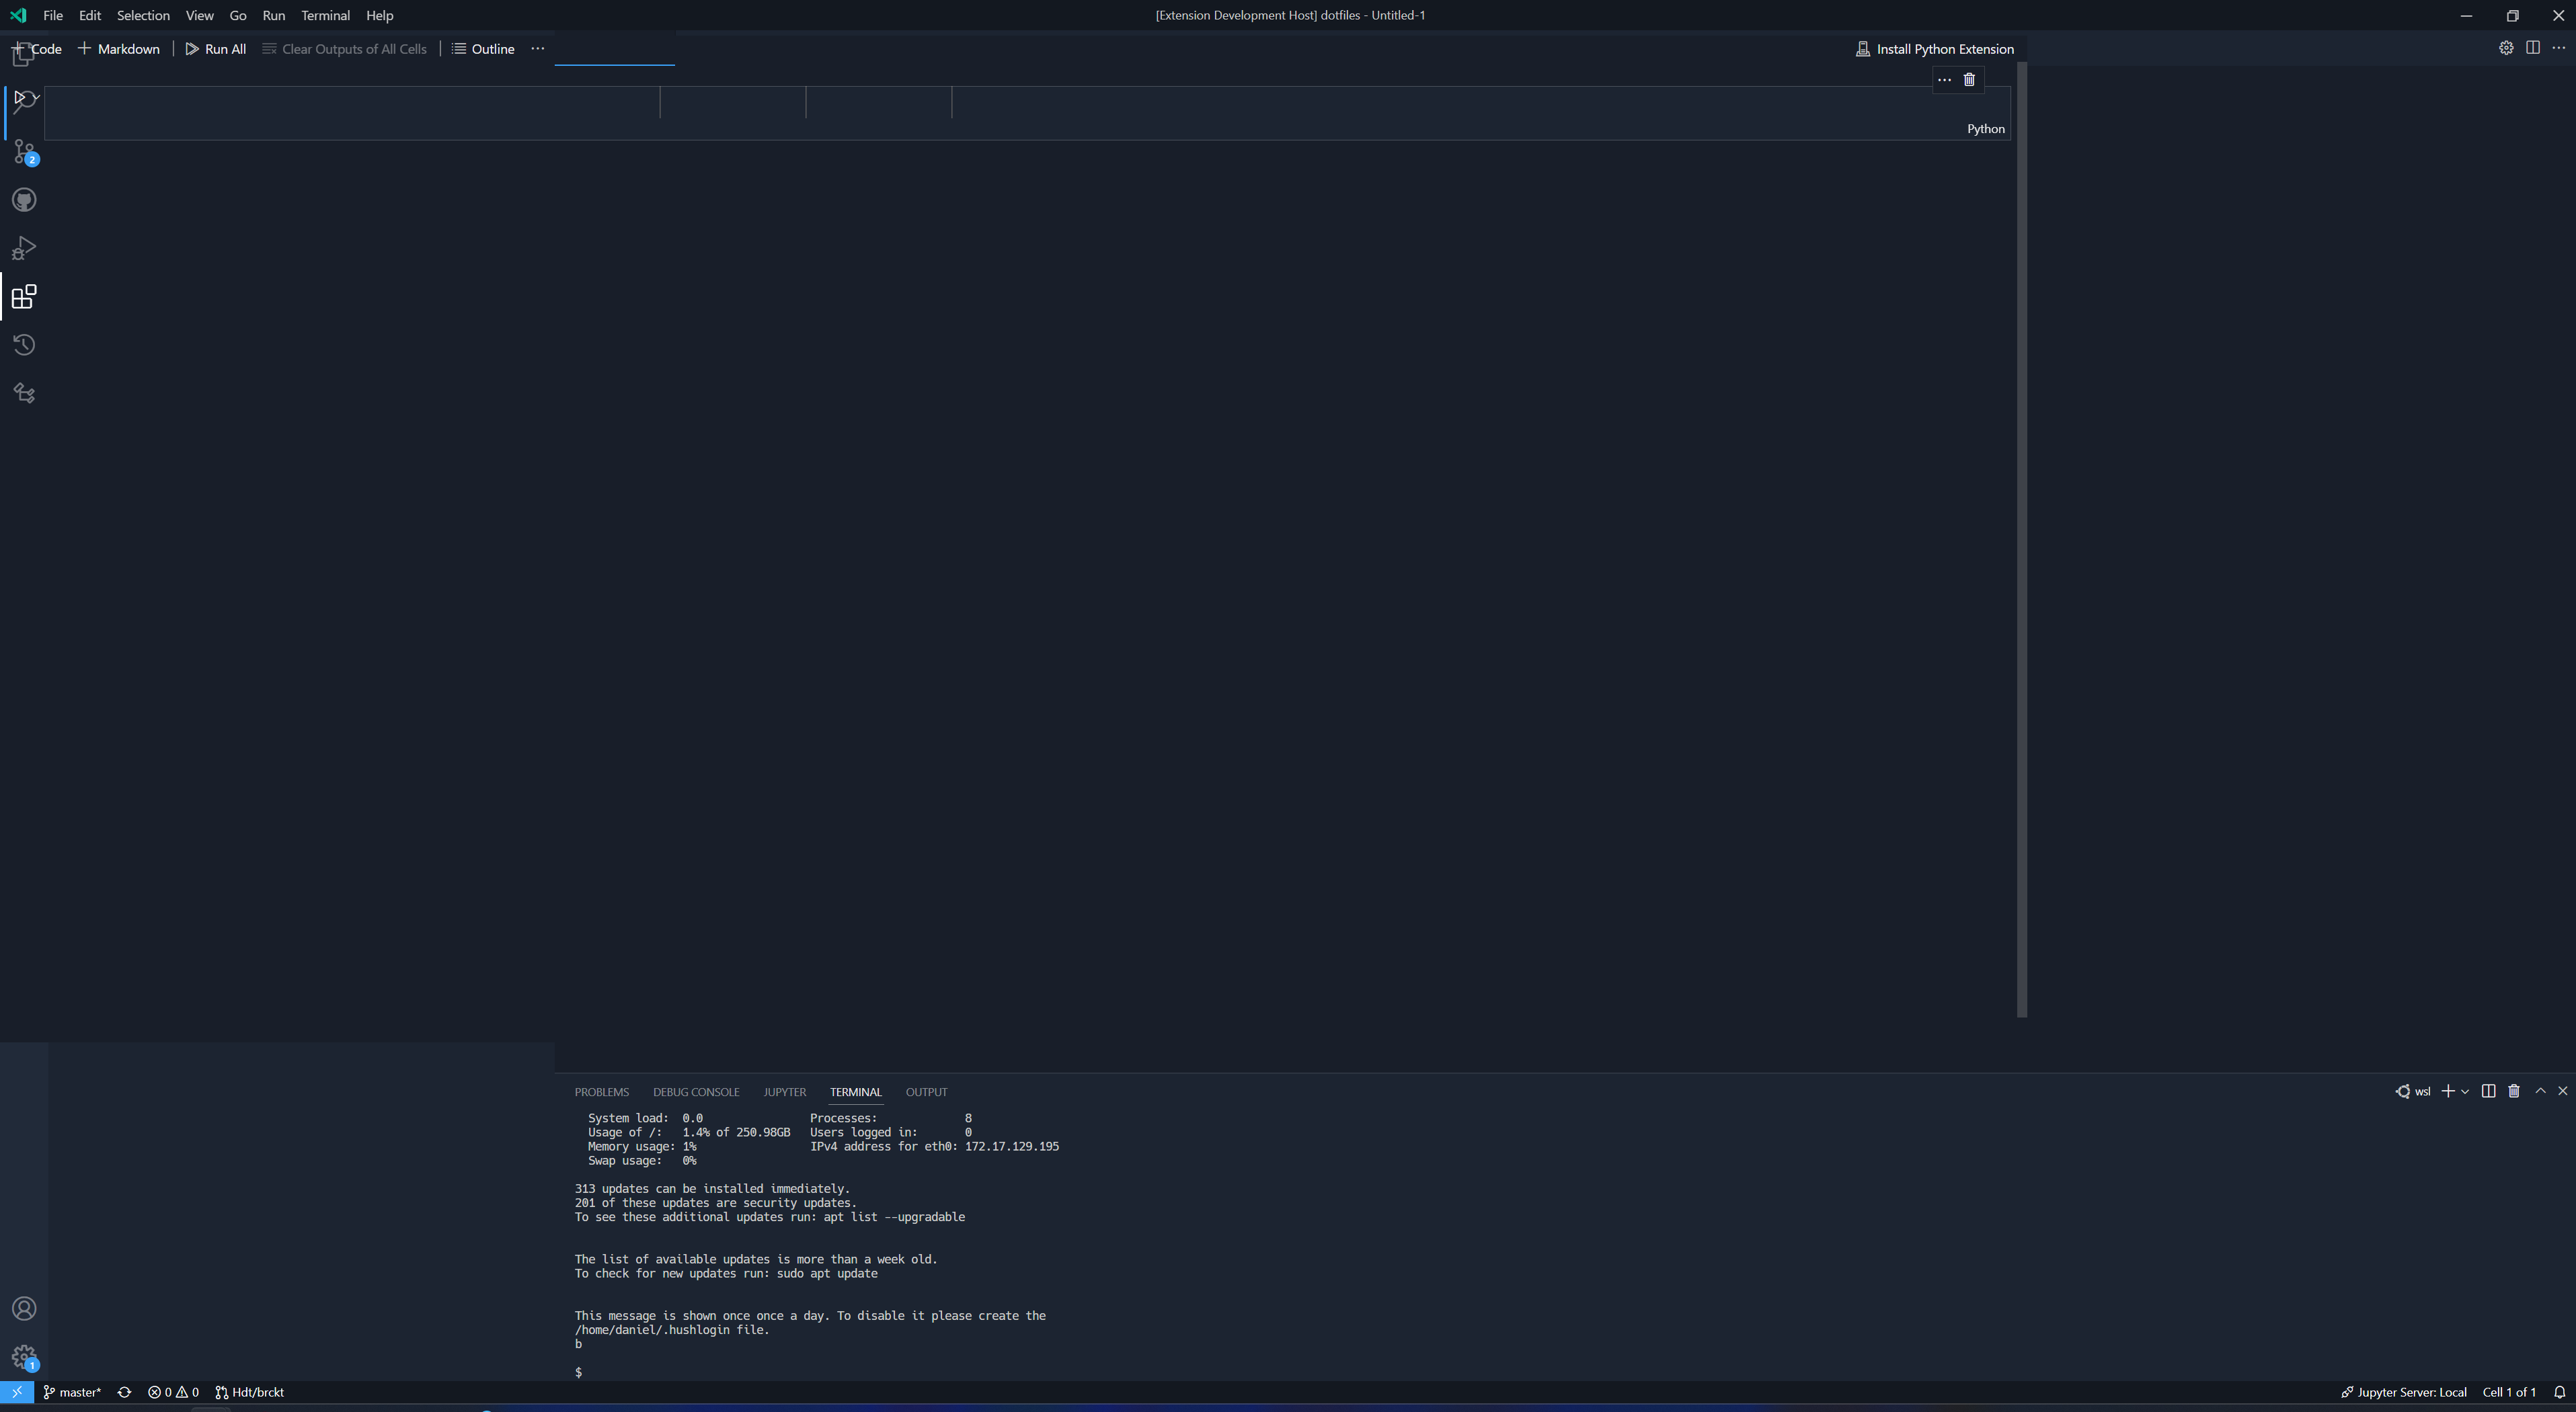Viewport: 2576px width, 1412px height.
Task: Toggle the Remote indicator in the status bar
Action: (16, 1391)
